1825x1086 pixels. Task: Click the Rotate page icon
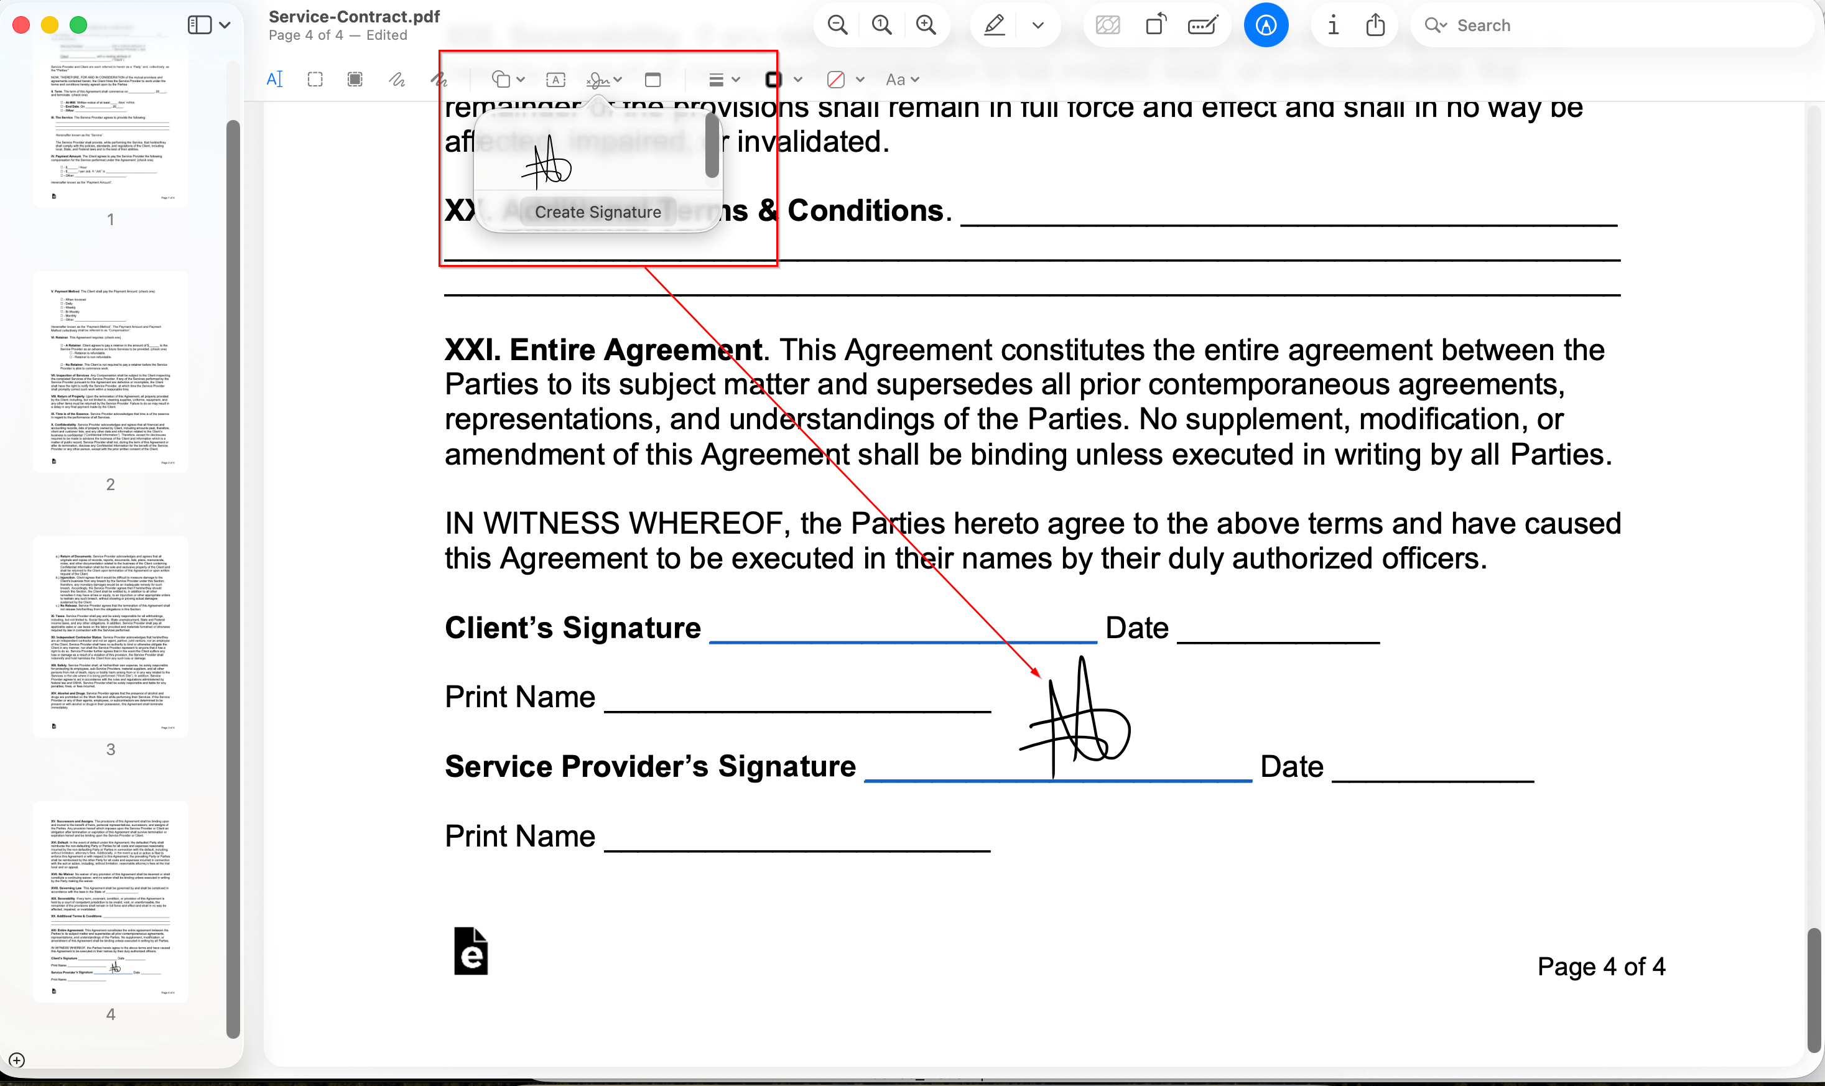pyautogui.click(x=1156, y=24)
